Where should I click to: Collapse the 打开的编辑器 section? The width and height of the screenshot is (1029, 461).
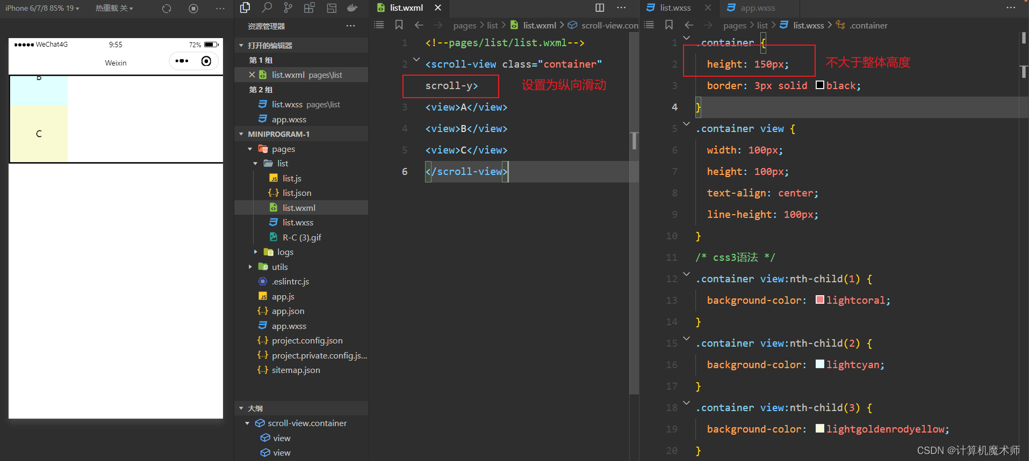coord(241,46)
